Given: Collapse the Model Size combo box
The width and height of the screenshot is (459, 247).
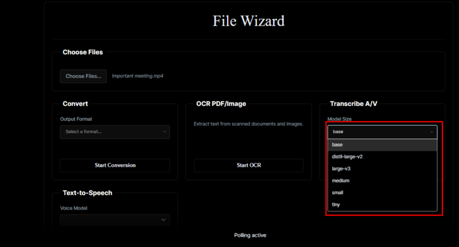Looking at the screenshot, I should [382, 132].
